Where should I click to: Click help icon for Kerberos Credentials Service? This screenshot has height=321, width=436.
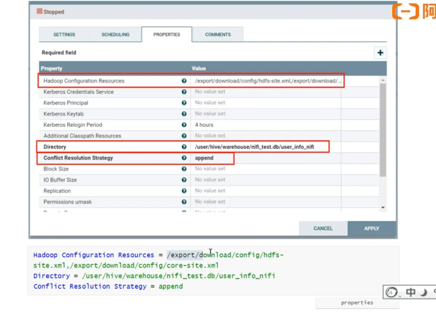tap(184, 92)
